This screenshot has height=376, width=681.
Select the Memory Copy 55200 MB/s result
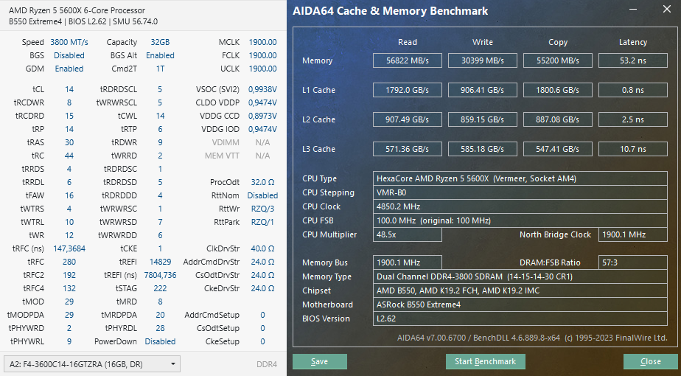(557, 61)
